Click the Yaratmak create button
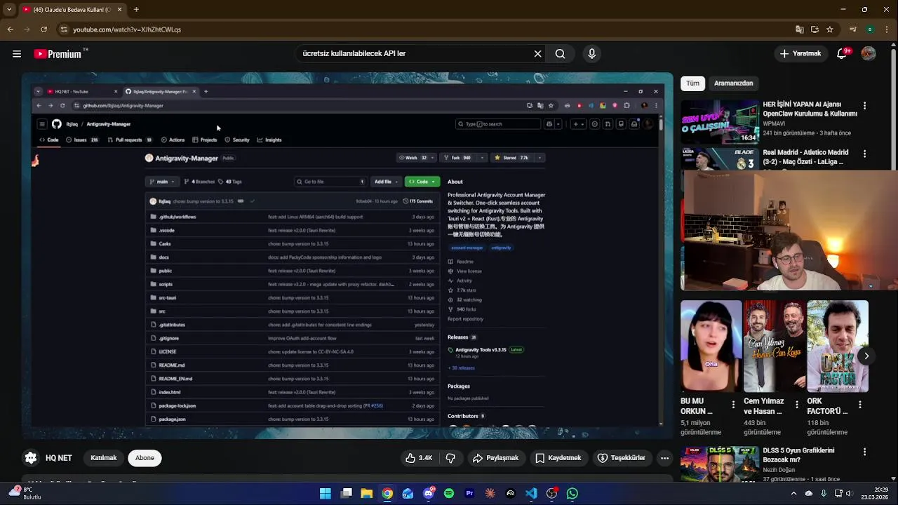Image resolution: width=898 pixels, height=505 pixels. [x=800, y=53]
